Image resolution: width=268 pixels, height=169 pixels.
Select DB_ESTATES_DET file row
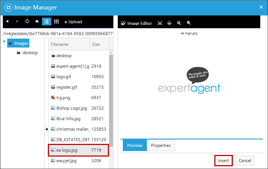(79, 140)
